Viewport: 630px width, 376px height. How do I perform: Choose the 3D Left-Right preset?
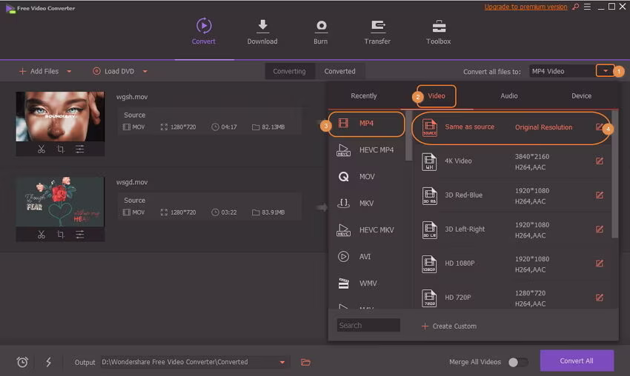(512, 229)
